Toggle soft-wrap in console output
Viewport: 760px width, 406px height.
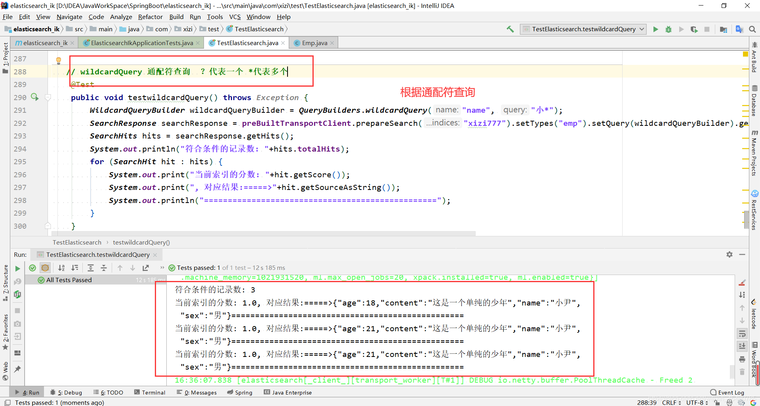pos(742,334)
